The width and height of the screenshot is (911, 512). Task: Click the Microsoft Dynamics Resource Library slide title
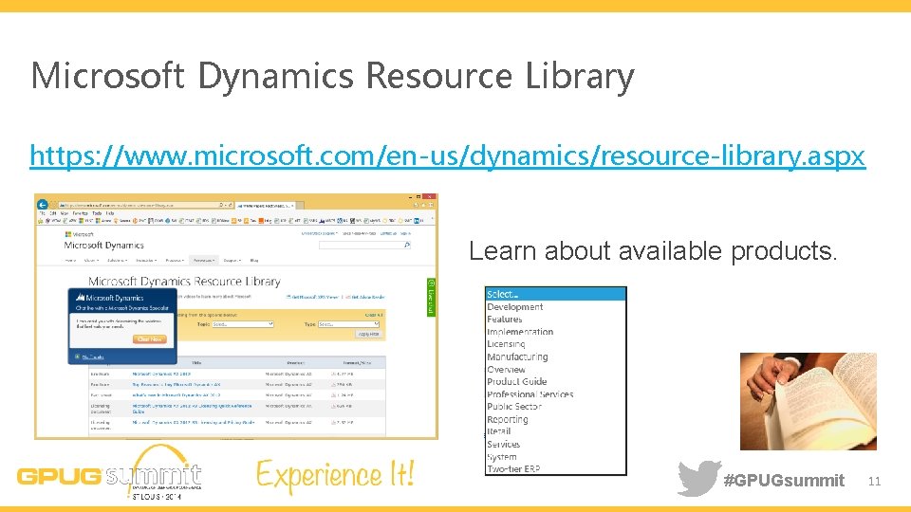tap(332, 77)
